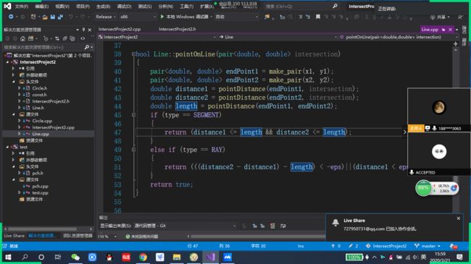Collapse the test project node
This screenshot has height=264, width=471.
click(7, 147)
